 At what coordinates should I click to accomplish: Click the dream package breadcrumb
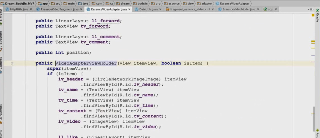(x=123, y=3)
